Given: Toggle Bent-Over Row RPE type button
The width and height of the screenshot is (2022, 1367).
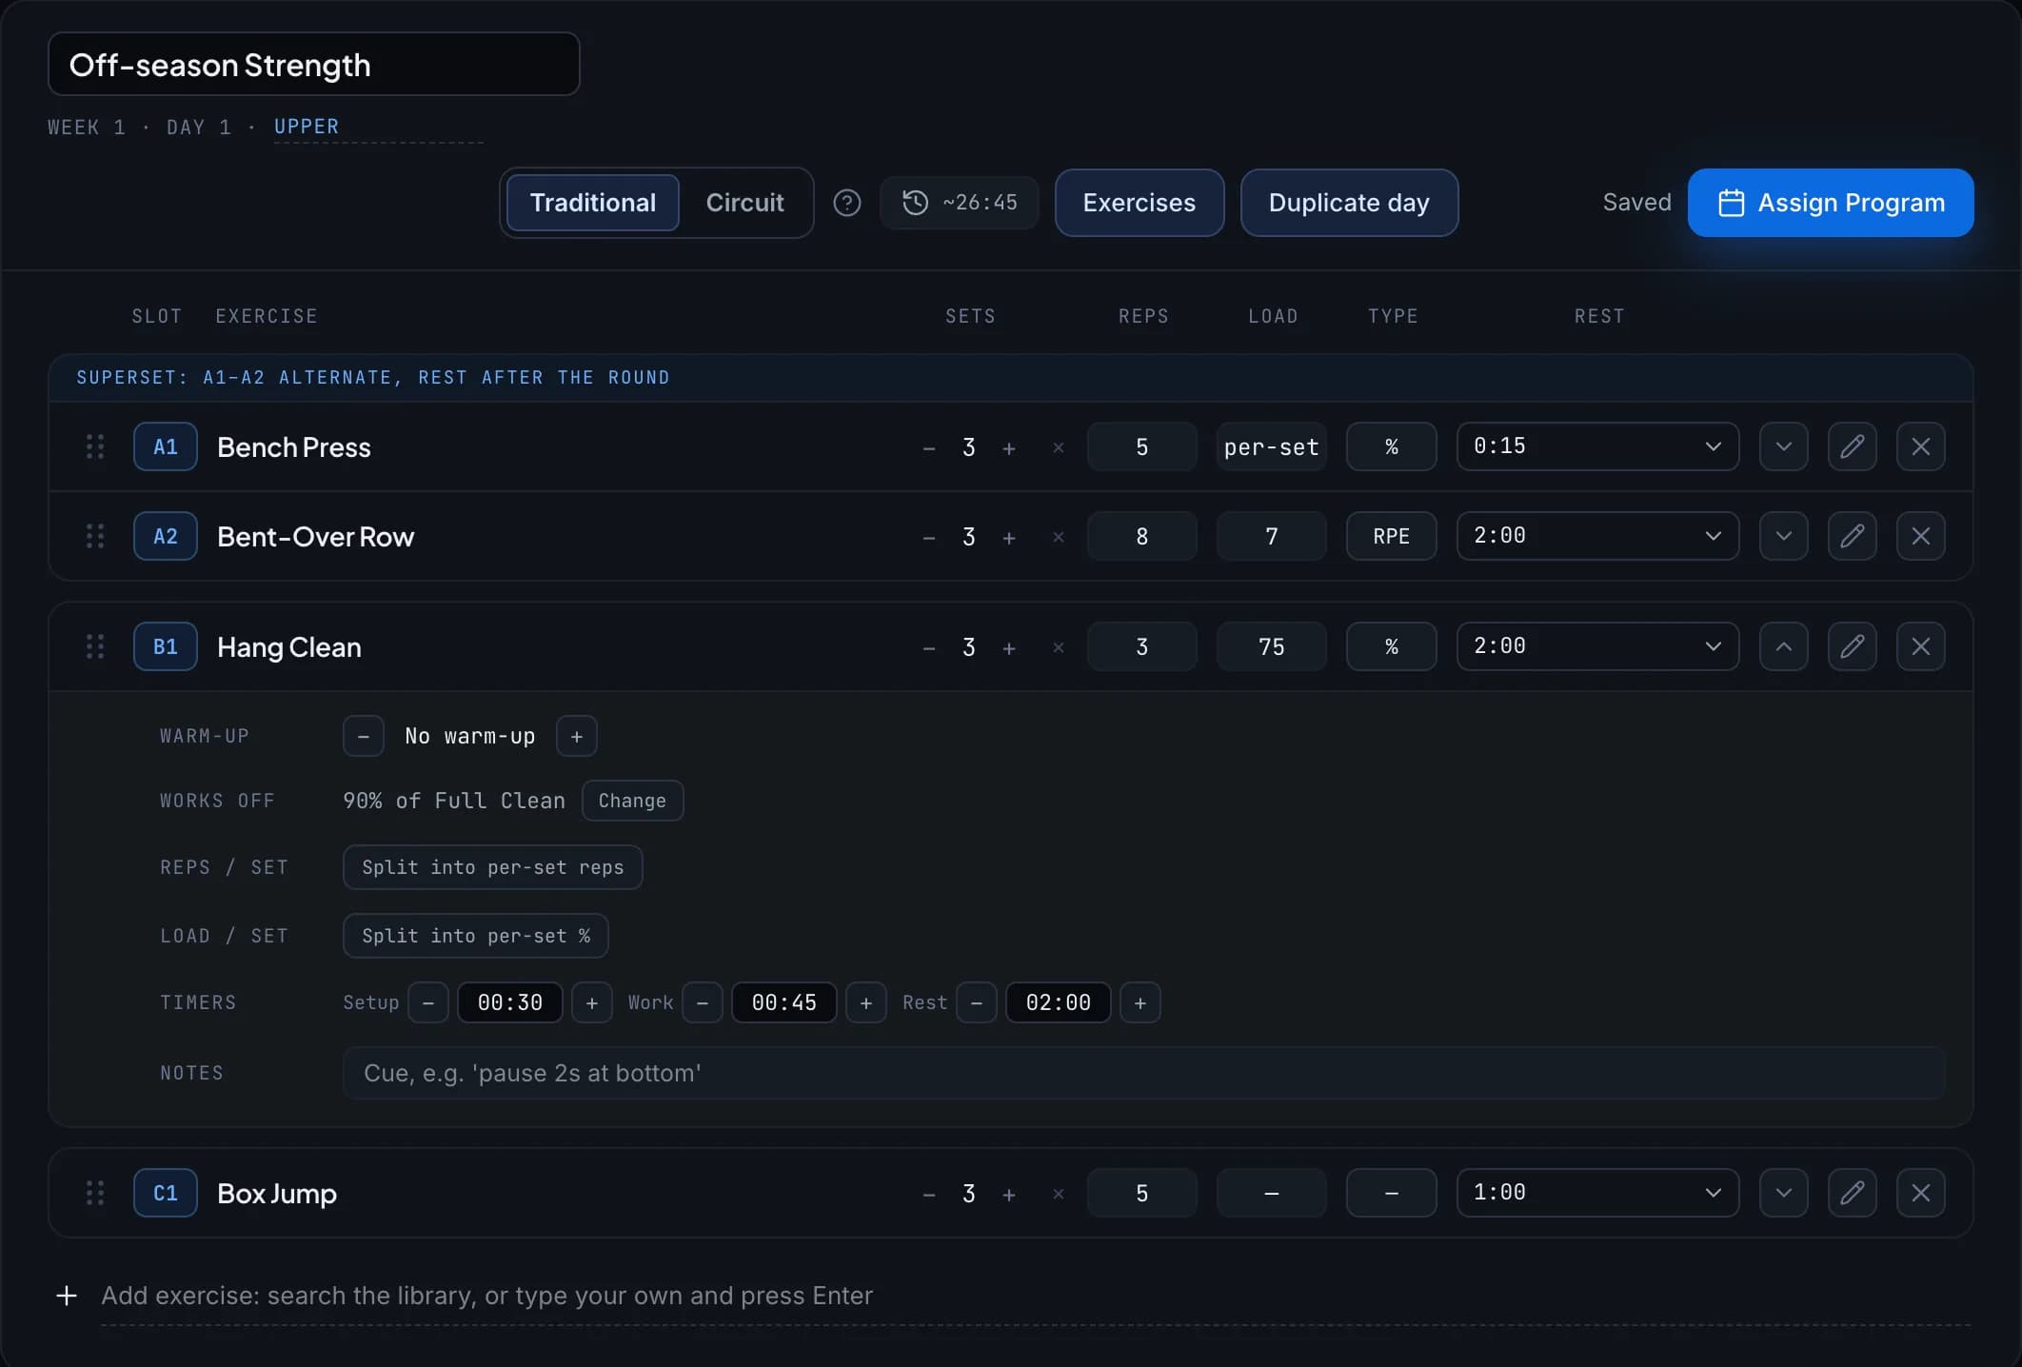Looking at the screenshot, I should pyautogui.click(x=1391, y=536).
